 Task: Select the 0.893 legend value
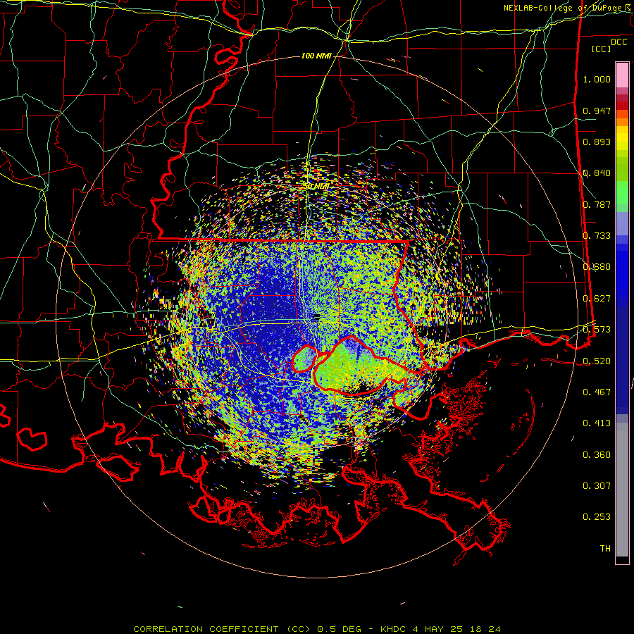(x=597, y=142)
